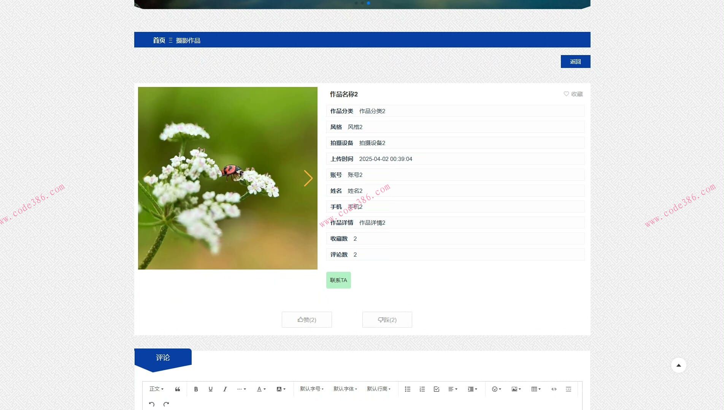Like the work with 赞(2) button

(307, 320)
